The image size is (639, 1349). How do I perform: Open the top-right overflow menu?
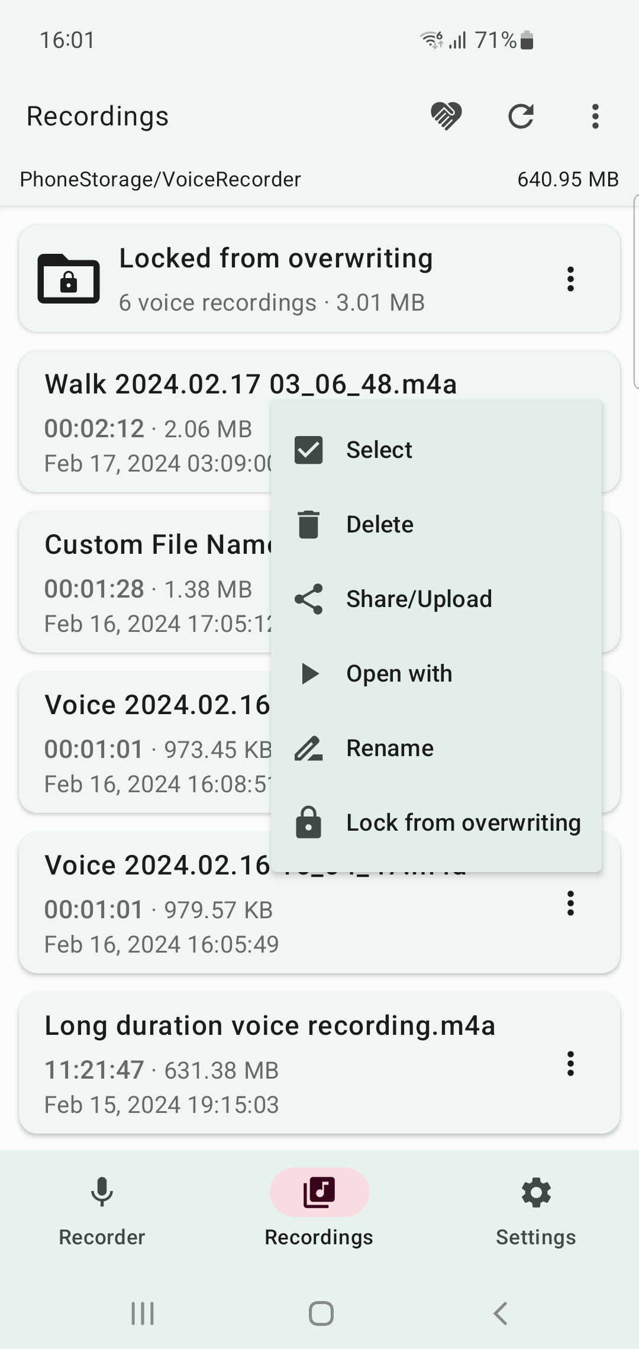click(595, 116)
